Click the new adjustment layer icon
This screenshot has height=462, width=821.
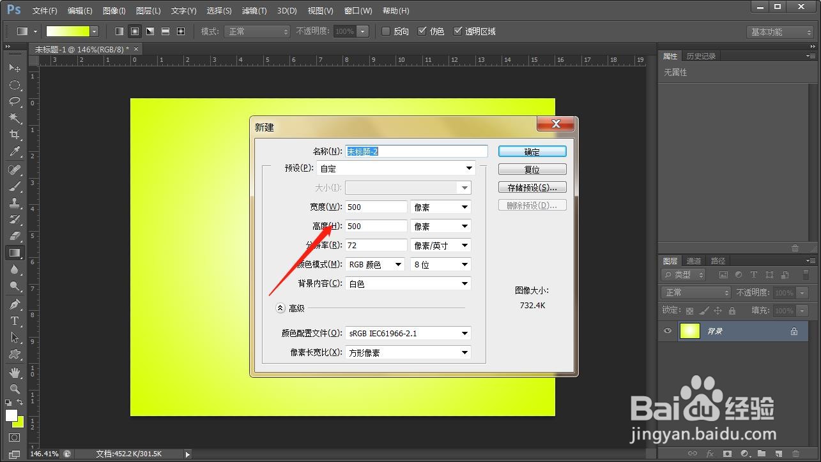tap(744, 454)
